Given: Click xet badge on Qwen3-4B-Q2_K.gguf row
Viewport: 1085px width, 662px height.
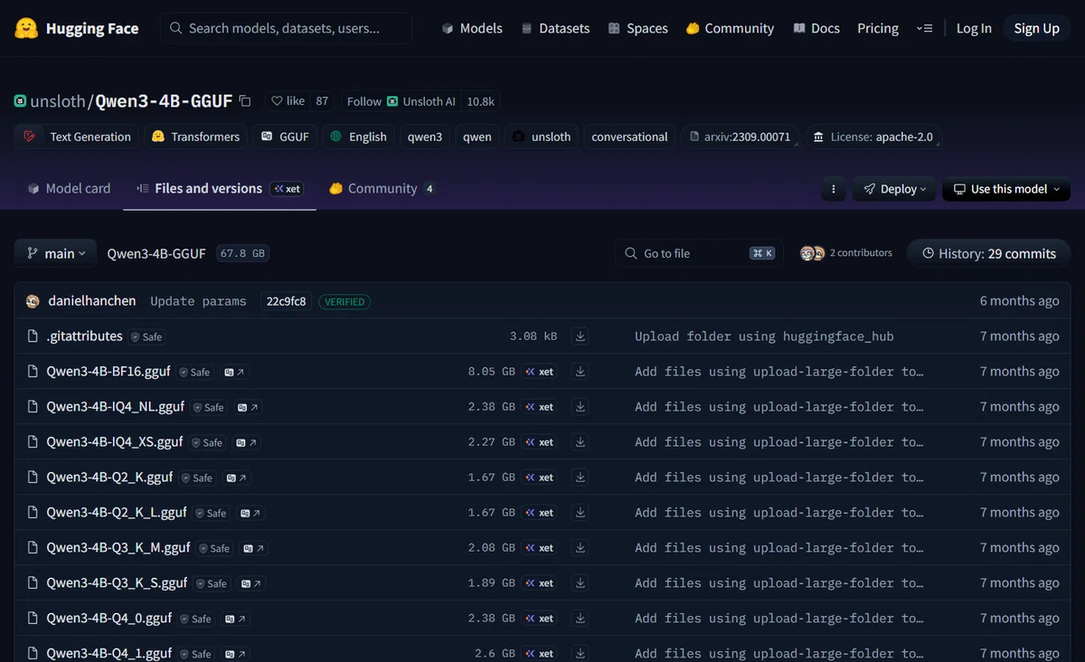Looking at the screenshot, I should click(x=540, y=478).
